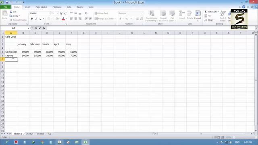Switch to the Data ribbon tab

[x=69, y=7]
